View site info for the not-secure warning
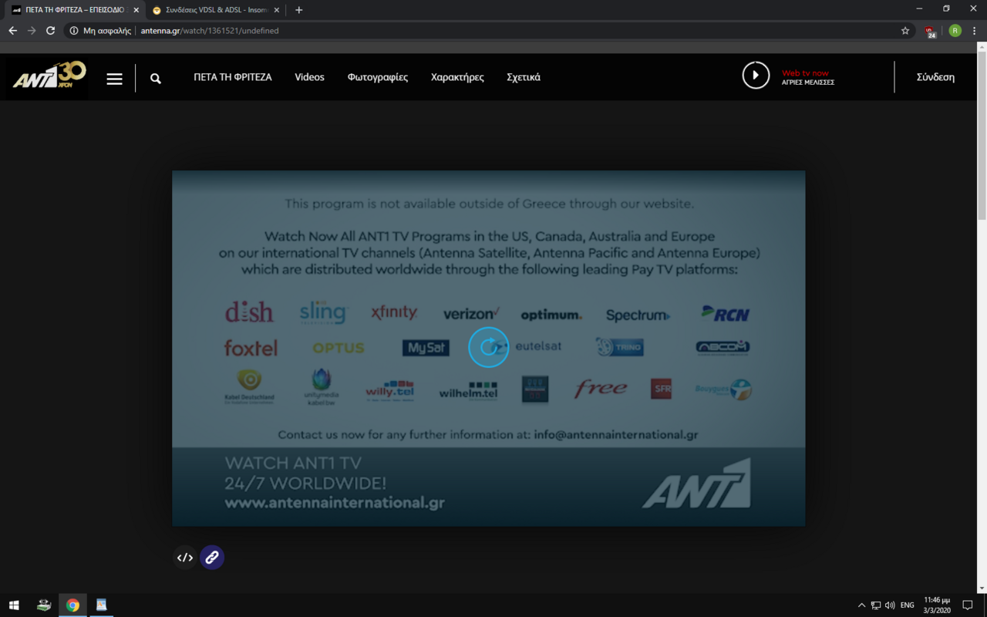 click(x=100, y=31)
